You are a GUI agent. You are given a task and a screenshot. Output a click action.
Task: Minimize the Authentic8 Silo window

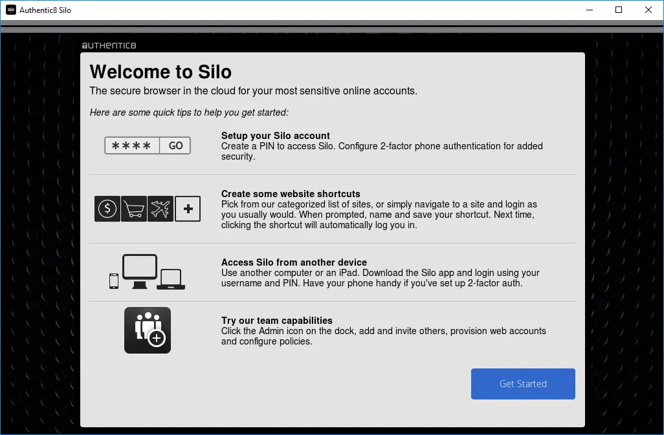click(x=590, y=10)
